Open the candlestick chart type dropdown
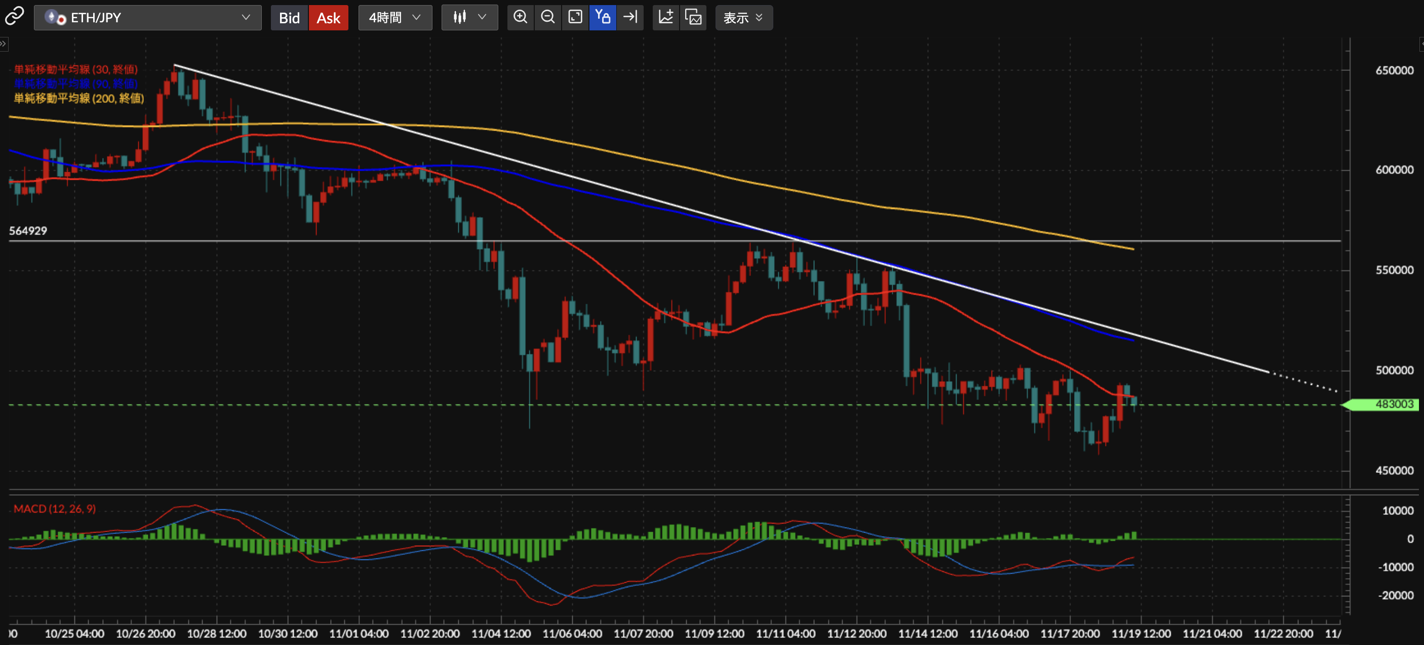Image resolution: width=1424 pixels, height=645 pixels. pyautogui.click(x=469, y=18)
